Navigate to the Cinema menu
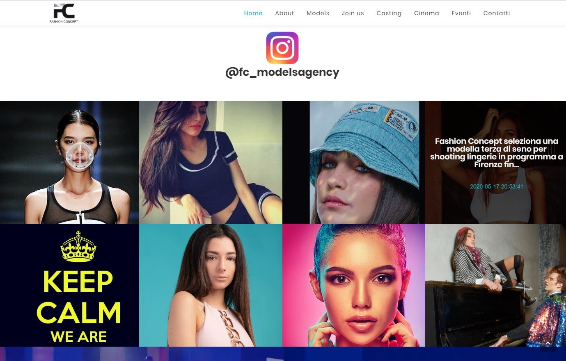This screenshot has width=566, height=361. pos(426,13)
